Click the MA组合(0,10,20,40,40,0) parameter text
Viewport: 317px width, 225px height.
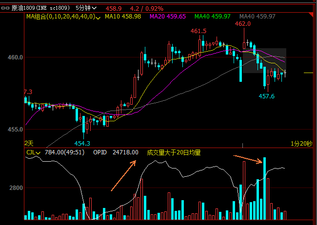tap(60, 17)
